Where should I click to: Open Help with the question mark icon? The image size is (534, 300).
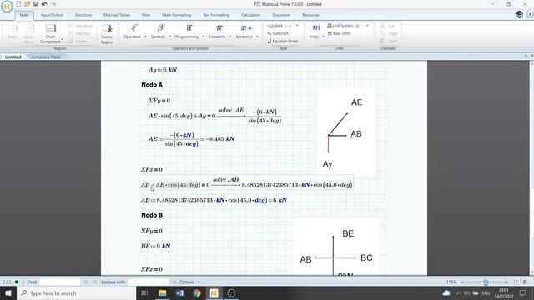pos(530,14)
